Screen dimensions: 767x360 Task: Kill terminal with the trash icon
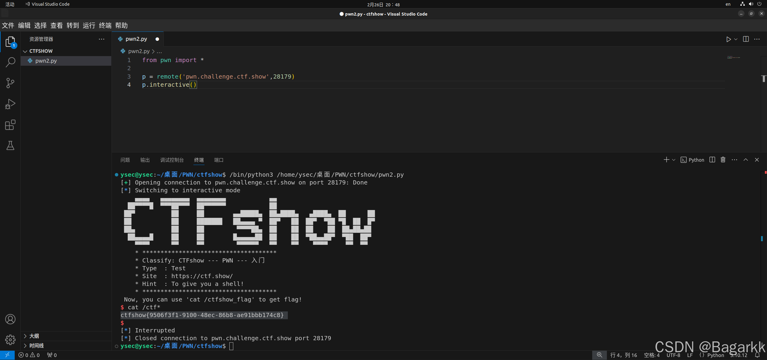[723, 160]
